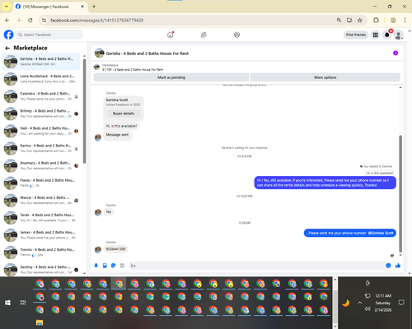Click the chat messages vertical scrollbar
Screen dimensions: 412x329
pos(400,193)
